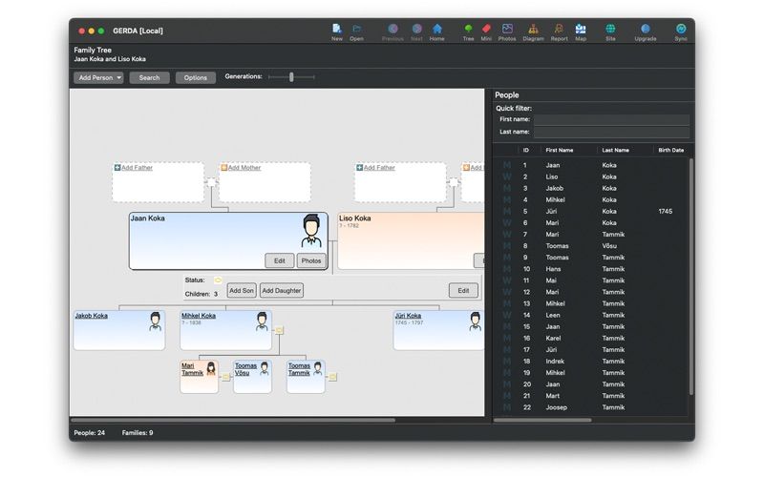Click the Add Daughter button
Viewport: 764px width, 477px height.
(x=281, y=291)
